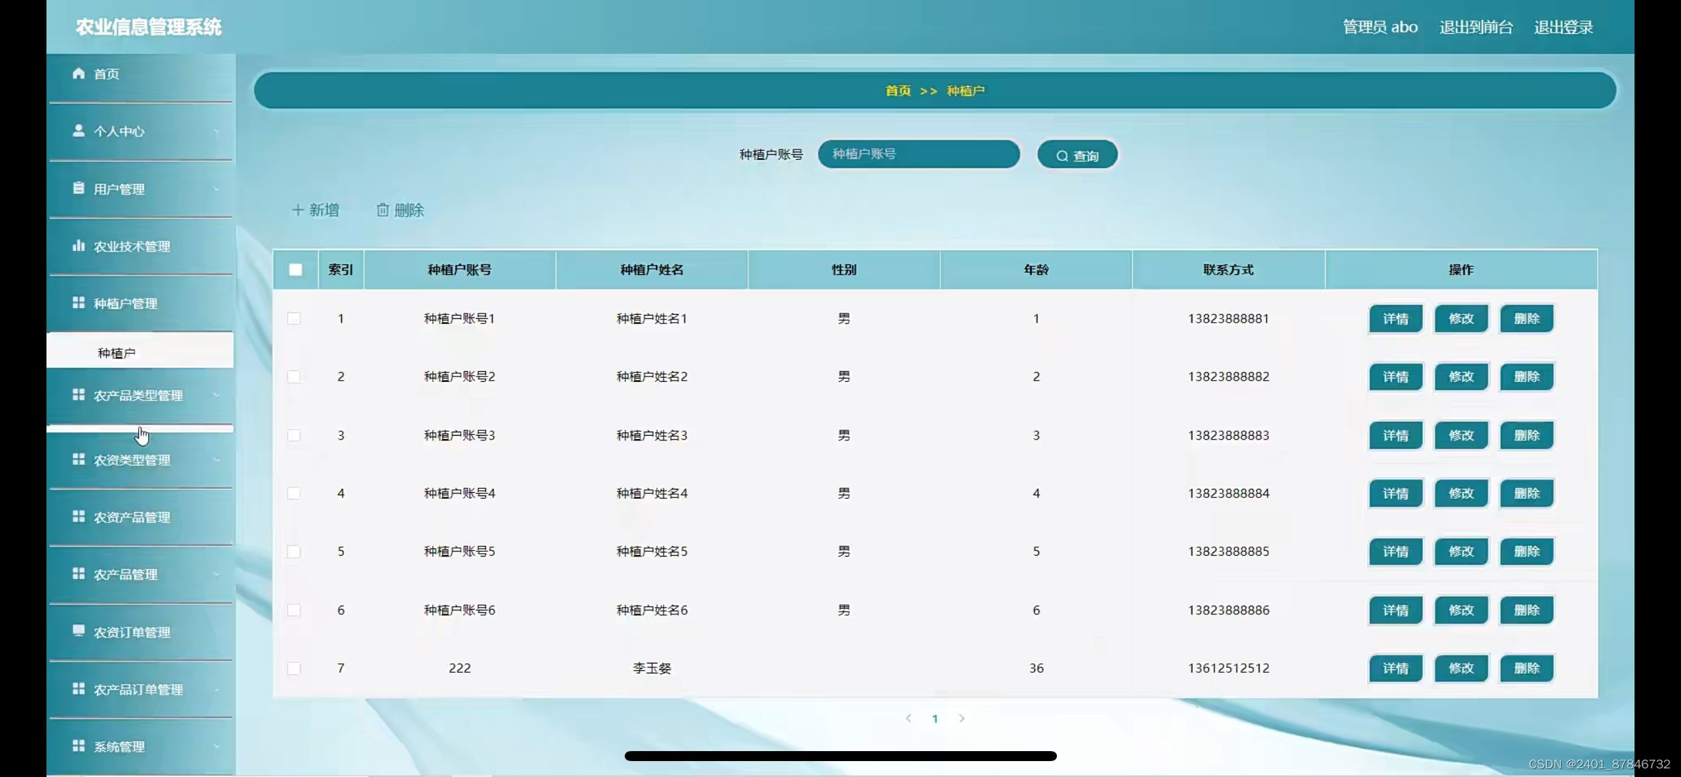
Task: Focus the 种植户账号 search input field
Action: click(x=919, y=154)
